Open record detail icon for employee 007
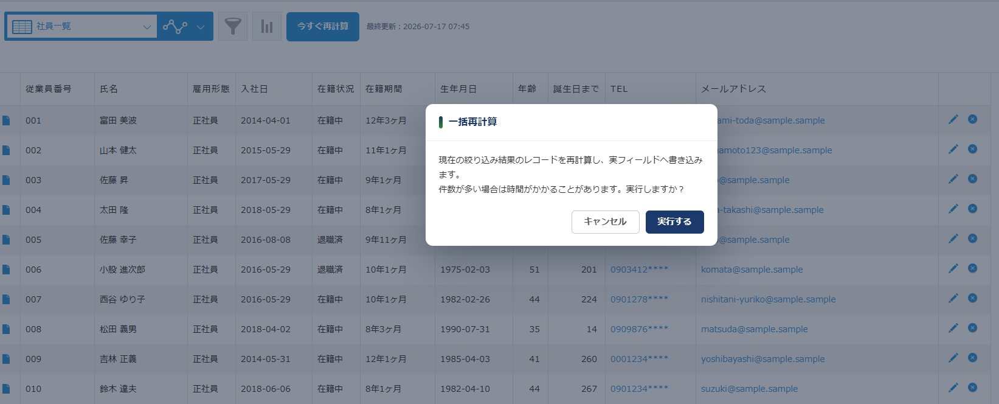999x404 pixels. point(6,299)
